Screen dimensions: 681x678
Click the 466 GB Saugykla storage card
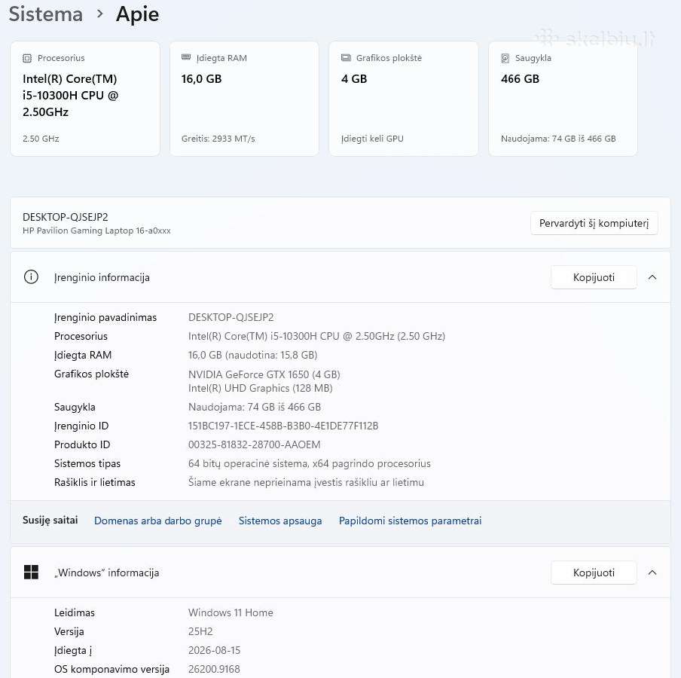(563, 99)
